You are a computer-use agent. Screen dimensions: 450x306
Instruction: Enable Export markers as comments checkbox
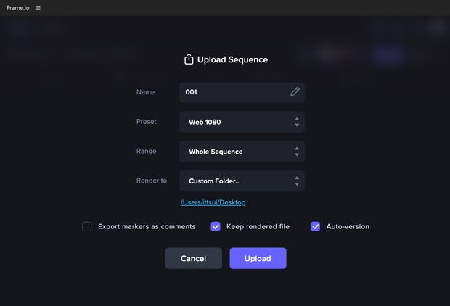coord(86,226)
